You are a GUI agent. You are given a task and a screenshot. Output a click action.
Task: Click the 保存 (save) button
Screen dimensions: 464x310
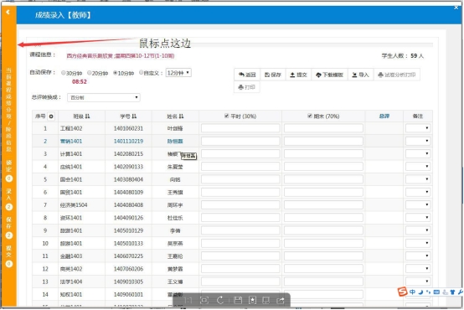click(273, 75)
